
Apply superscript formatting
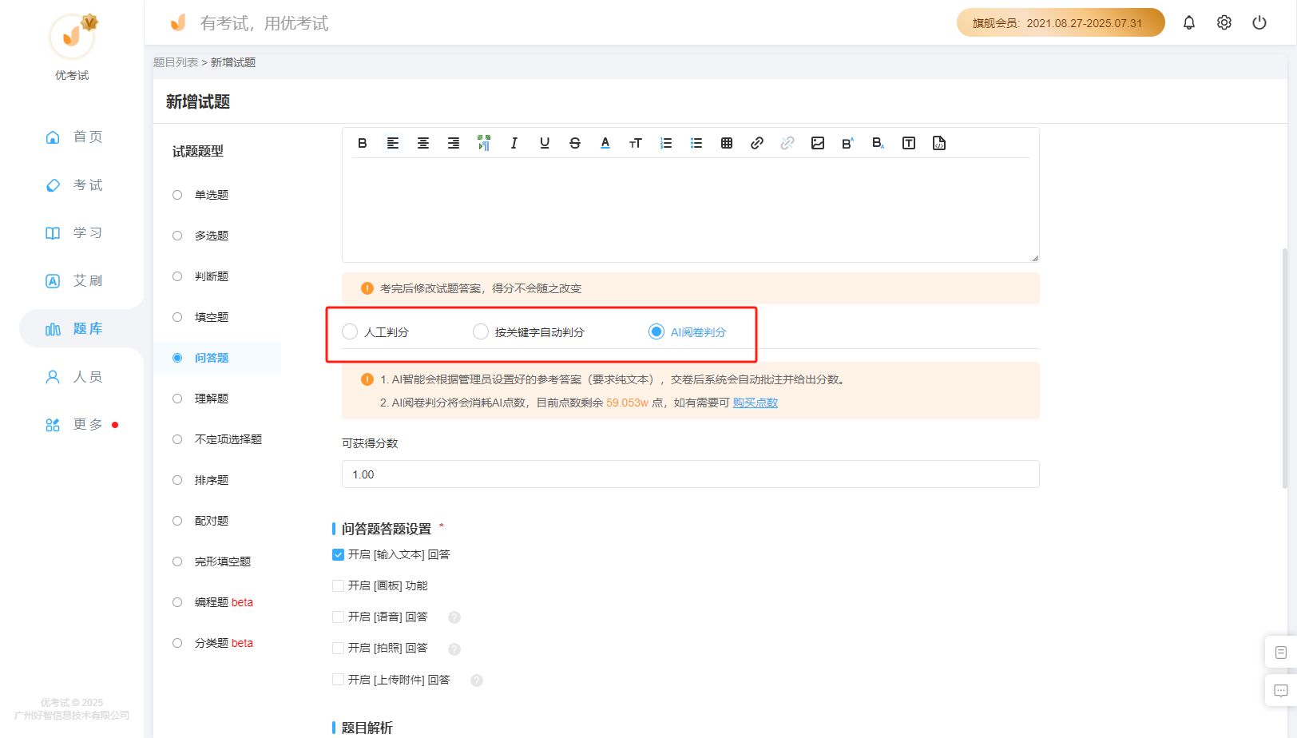848,143
